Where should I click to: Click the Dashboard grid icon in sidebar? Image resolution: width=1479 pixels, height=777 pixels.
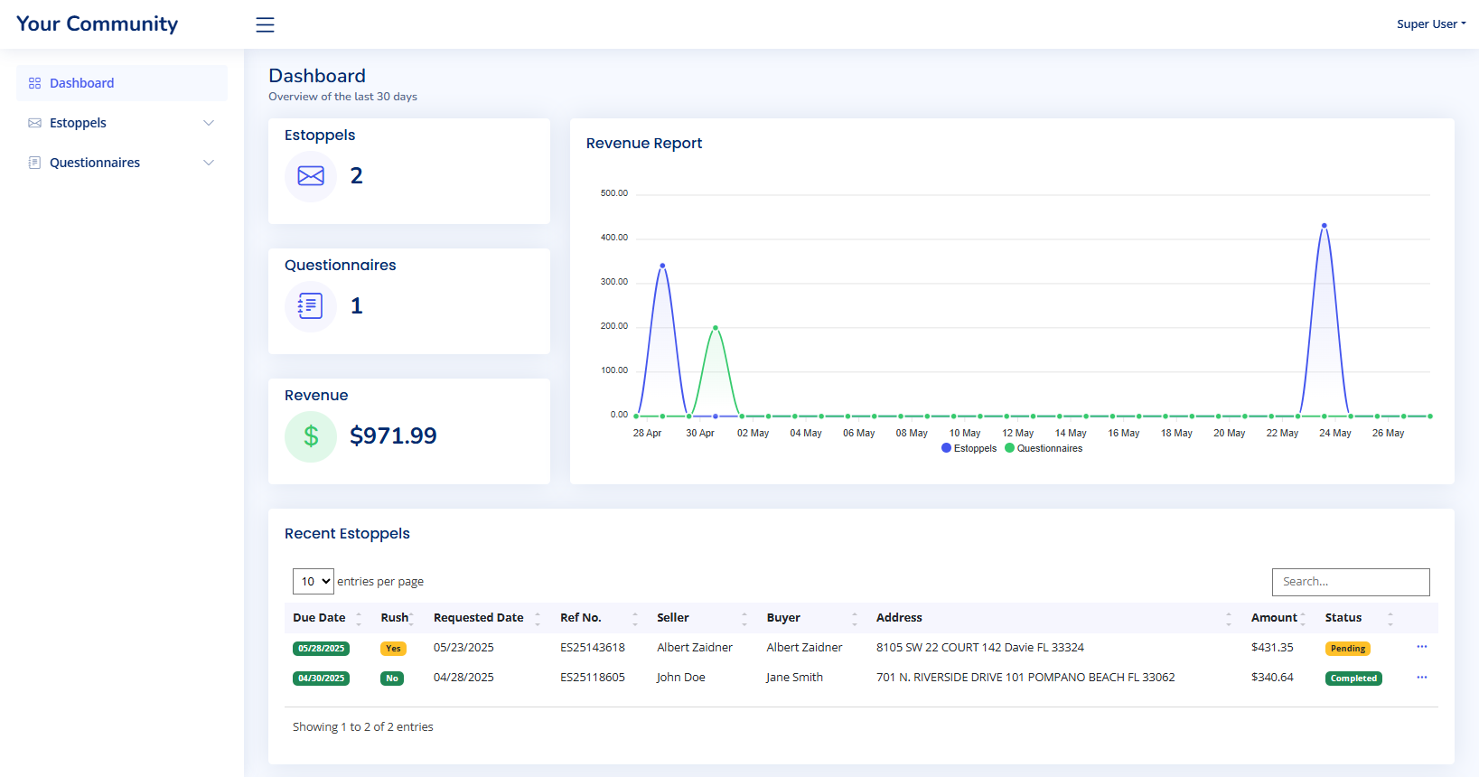(34, 83)
